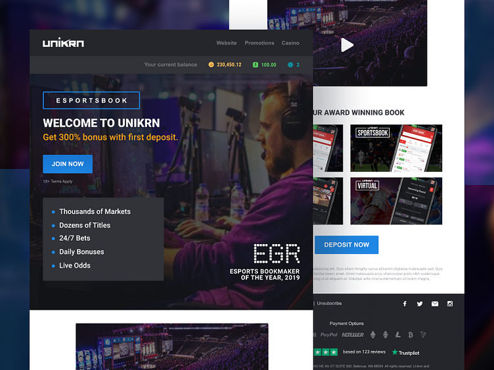
Task: Click the green cash balance icon
Action: [x=255, y=64]
